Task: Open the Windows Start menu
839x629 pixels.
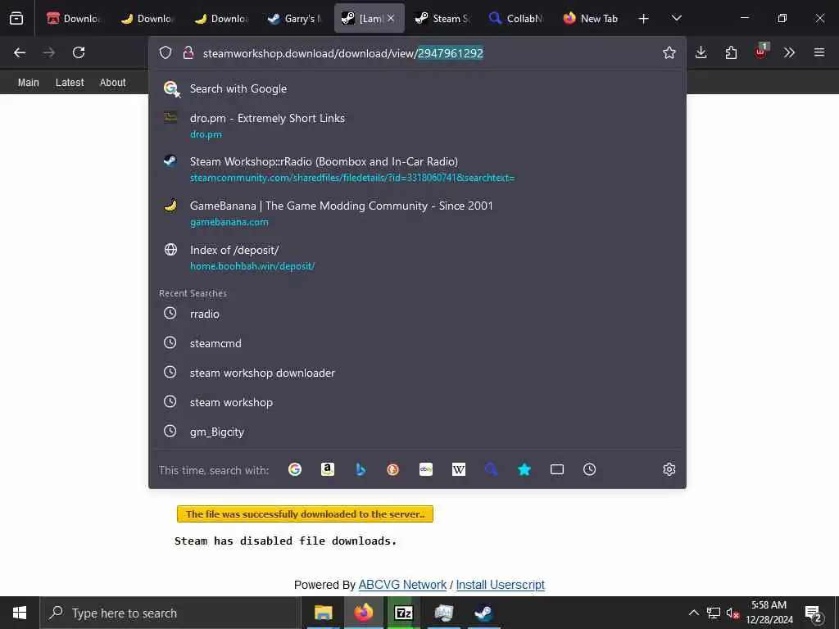Action: [x=20, y=613]
